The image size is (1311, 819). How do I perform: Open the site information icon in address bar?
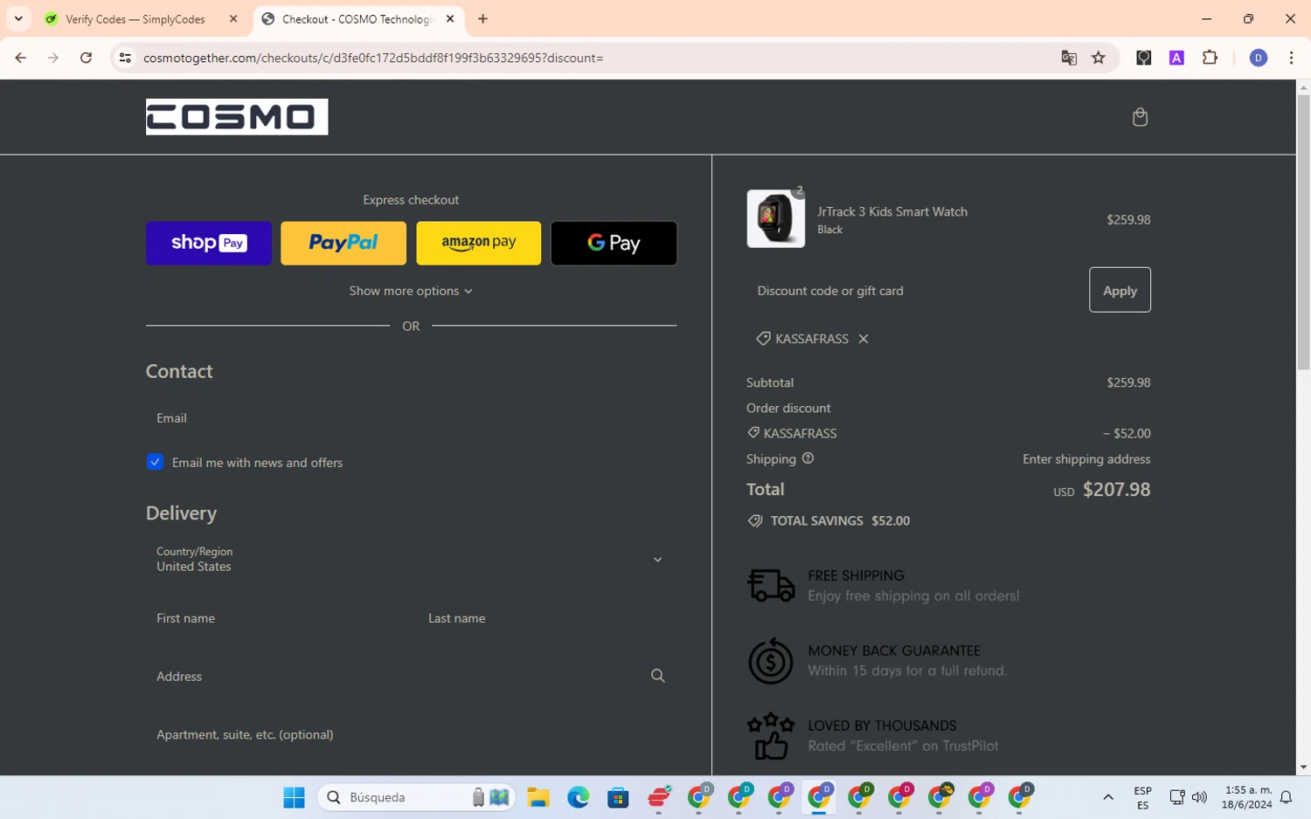click(125, 58)
